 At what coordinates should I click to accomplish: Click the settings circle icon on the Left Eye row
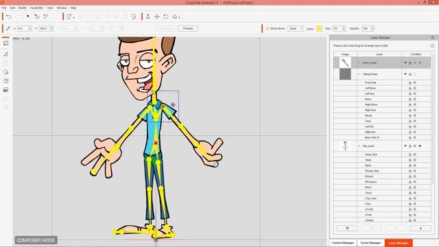pos(415,93)
